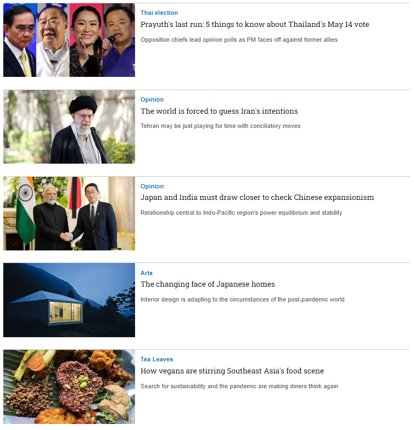Screen dimensions: 414x430
Task: Select the 'Relationship central to Indo-Pacific' summary
Action: click(241, 213)
